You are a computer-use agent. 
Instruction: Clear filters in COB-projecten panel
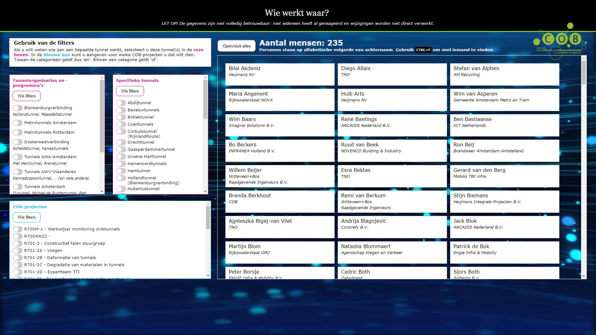pyautogui.click(x=27, y=217)
